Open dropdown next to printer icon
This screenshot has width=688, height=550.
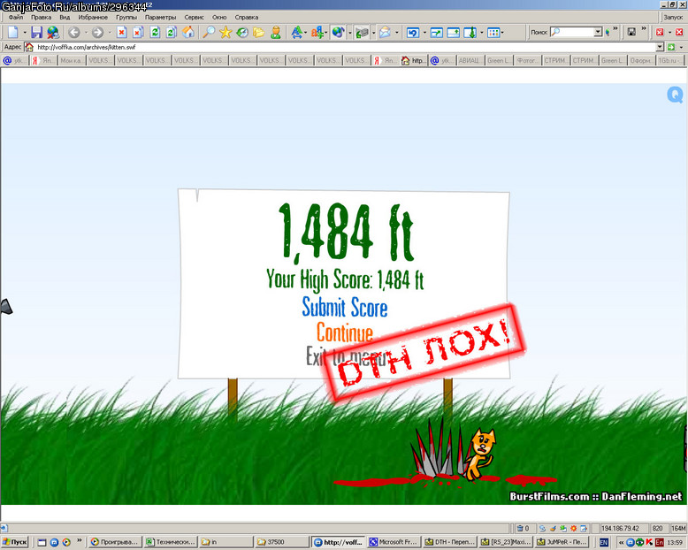click(373, 33)
